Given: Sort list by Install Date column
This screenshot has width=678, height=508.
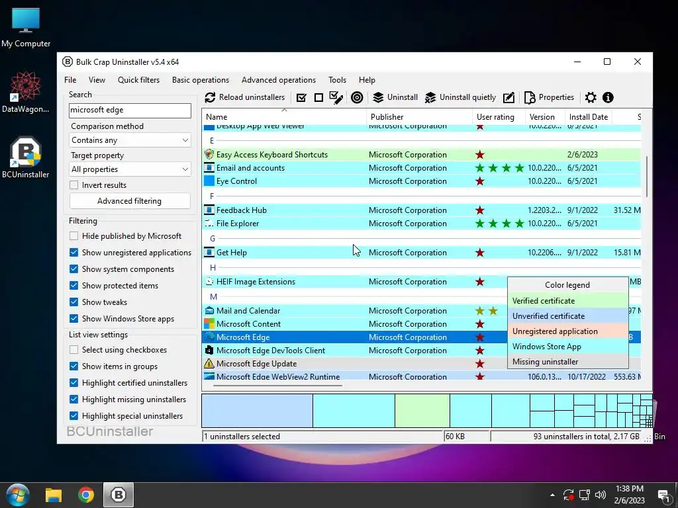Looking at the screenshot, I should point(589,116).
